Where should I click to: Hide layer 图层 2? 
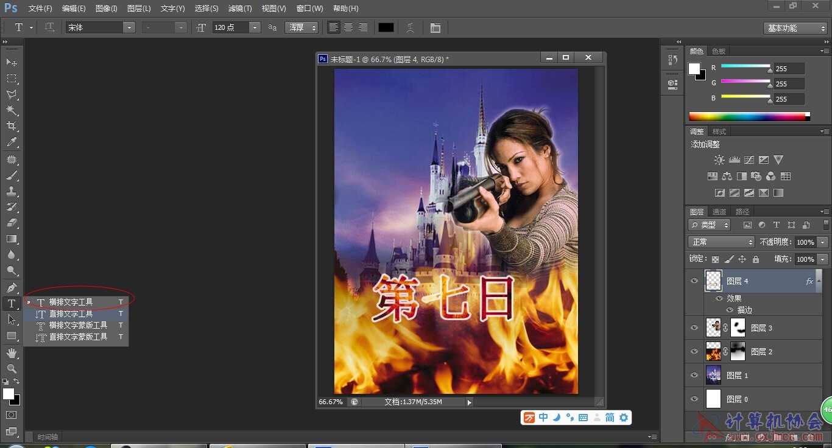click(694, 351)
